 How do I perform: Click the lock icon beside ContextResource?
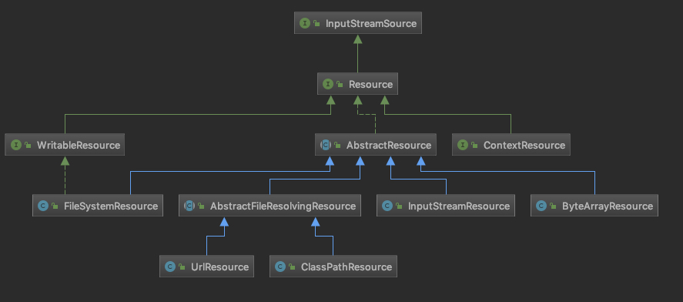pos(475,145)
